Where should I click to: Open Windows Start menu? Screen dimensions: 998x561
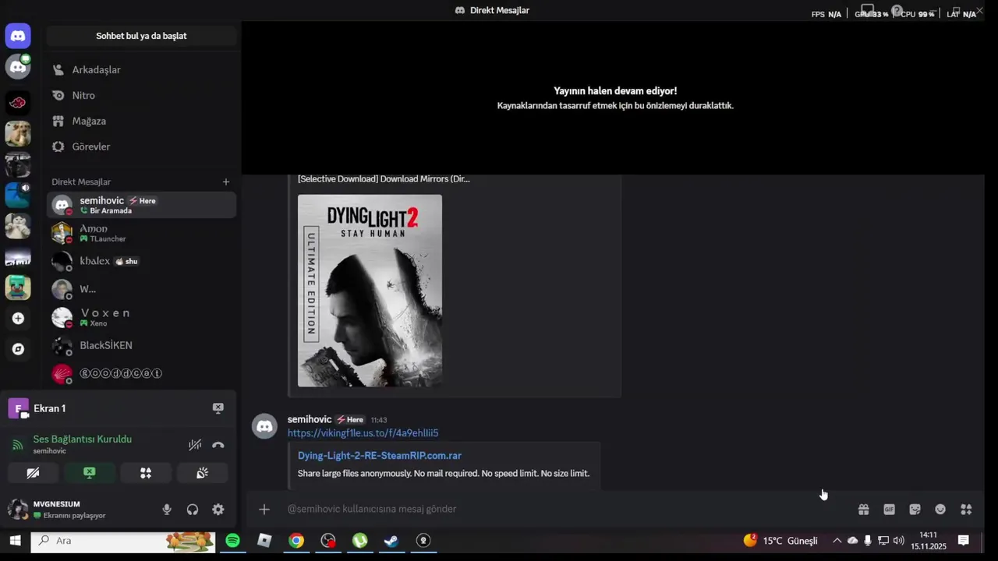[15, 541]
